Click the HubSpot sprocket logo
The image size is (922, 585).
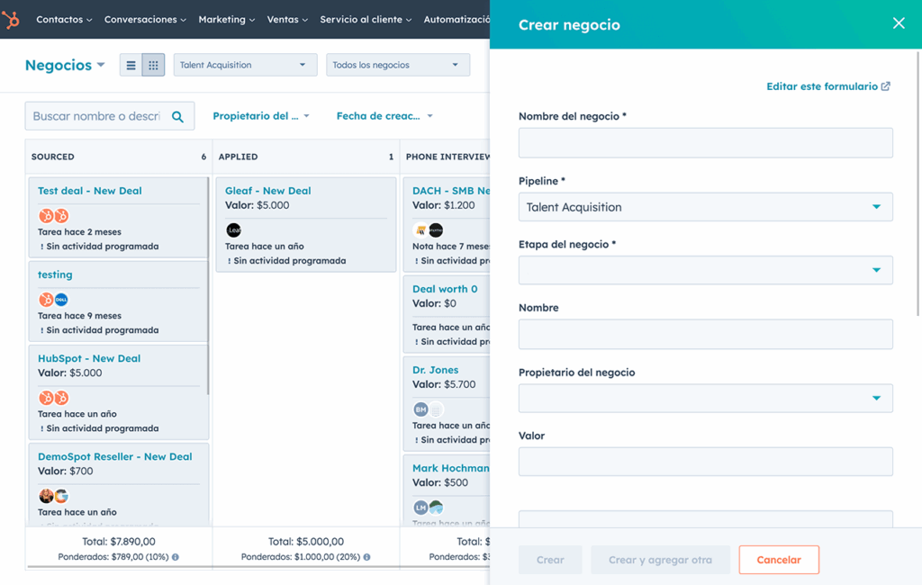coord(12,19)
